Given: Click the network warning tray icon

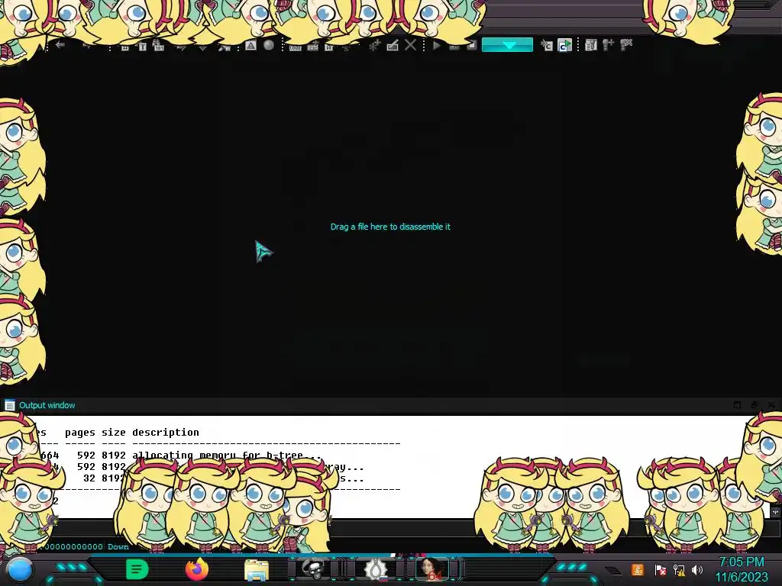Looking at the screenshot, I should point(679,569).
